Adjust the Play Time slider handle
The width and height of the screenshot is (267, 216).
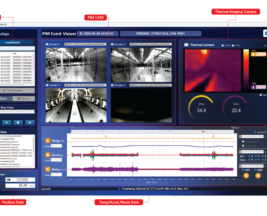point(25,111)
